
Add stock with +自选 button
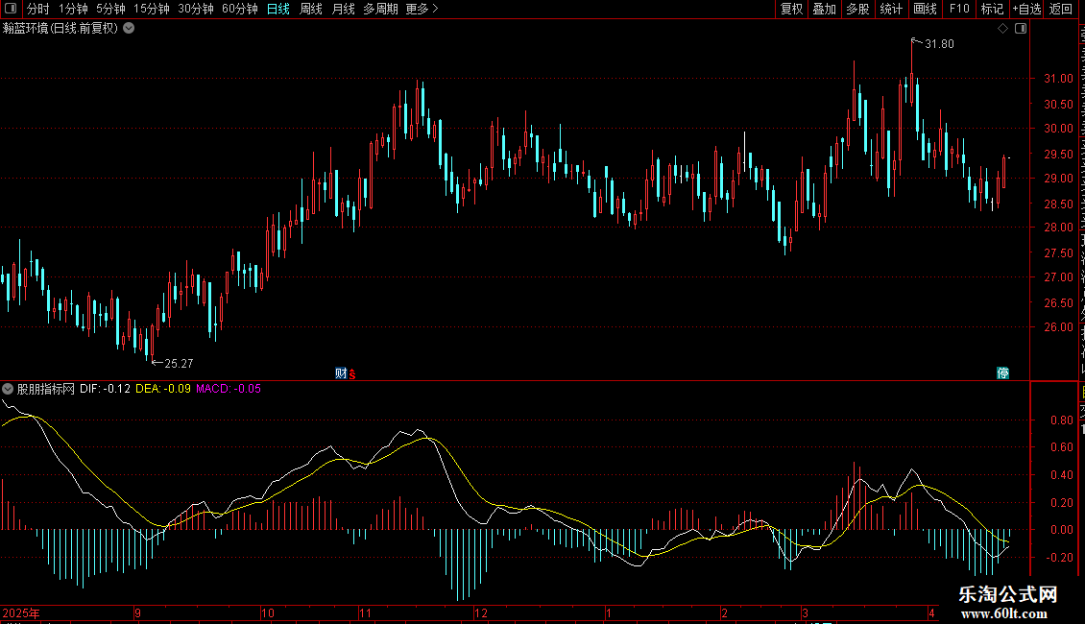click(x=1026, y=9)
